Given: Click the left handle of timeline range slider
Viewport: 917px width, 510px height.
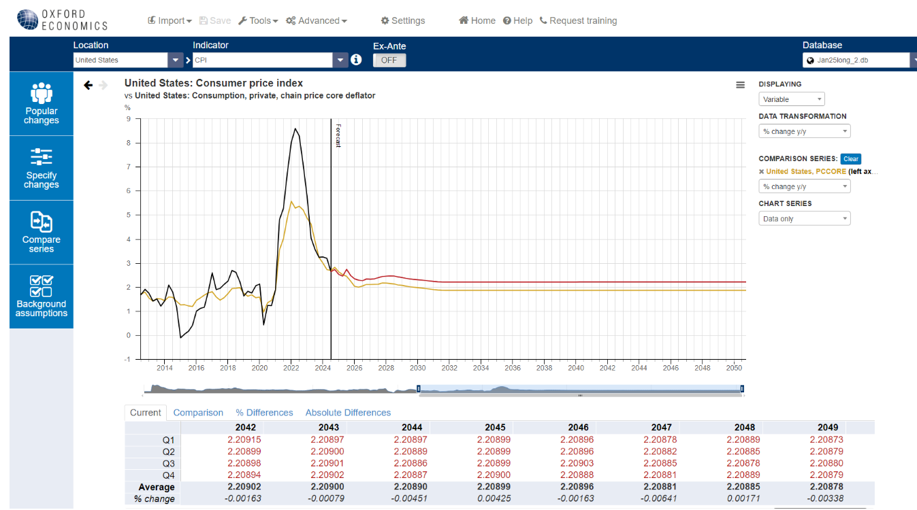Looking at the screenshot, I should coord(419,389).
